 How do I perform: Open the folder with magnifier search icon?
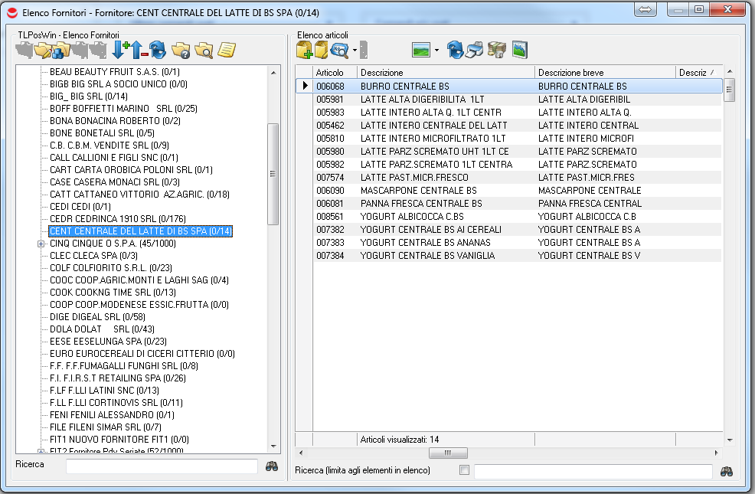tap(203, 51)
